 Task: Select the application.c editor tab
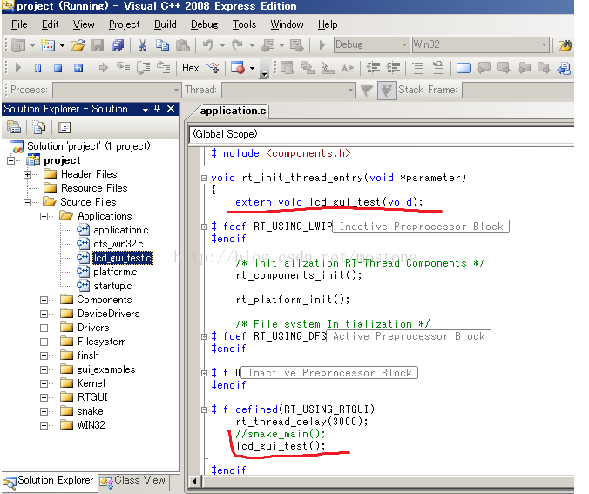pos(233,111)
